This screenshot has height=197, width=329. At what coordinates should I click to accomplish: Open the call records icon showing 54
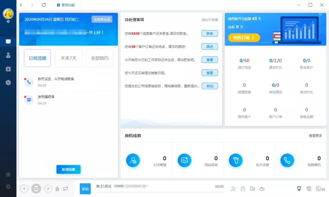click(320, 189)
